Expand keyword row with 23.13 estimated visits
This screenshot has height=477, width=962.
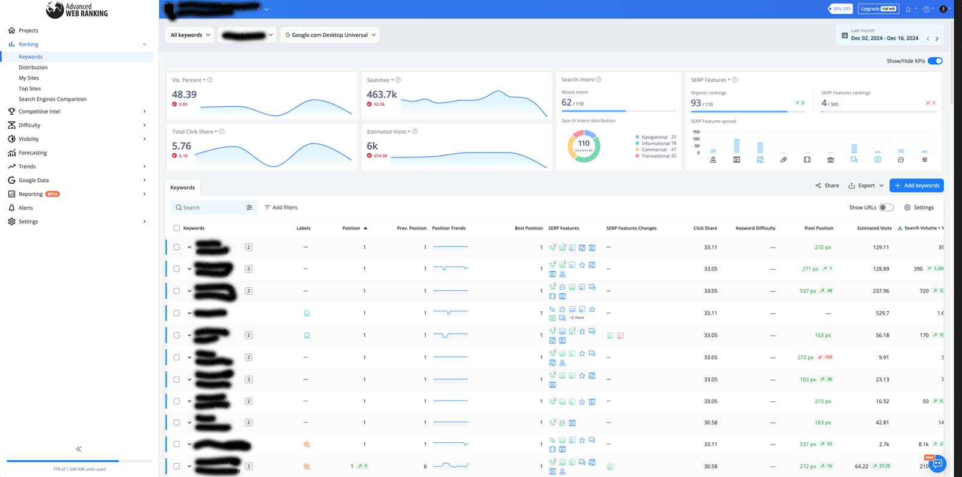coord(189,380)
